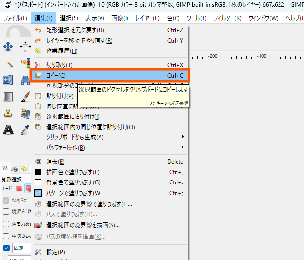Select the Clone stamp tool
The image size is (304, 260).
(x=8, y=113)
